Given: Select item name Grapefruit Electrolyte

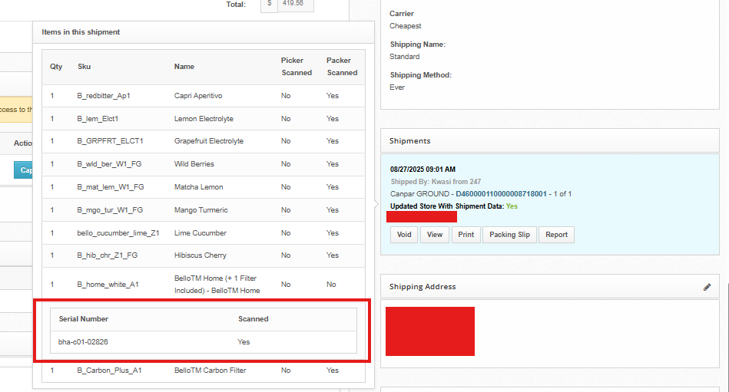Looking at the screenshot, I should 209,140.
